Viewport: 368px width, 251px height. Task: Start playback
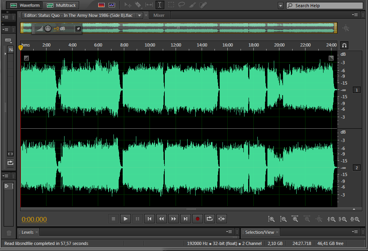point(125,219)
